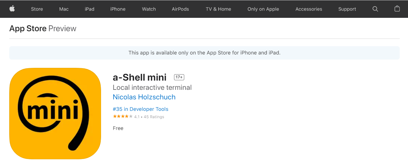408x165 pixels.
Task: Open the search magnifier icon
Action: (375, 9)
